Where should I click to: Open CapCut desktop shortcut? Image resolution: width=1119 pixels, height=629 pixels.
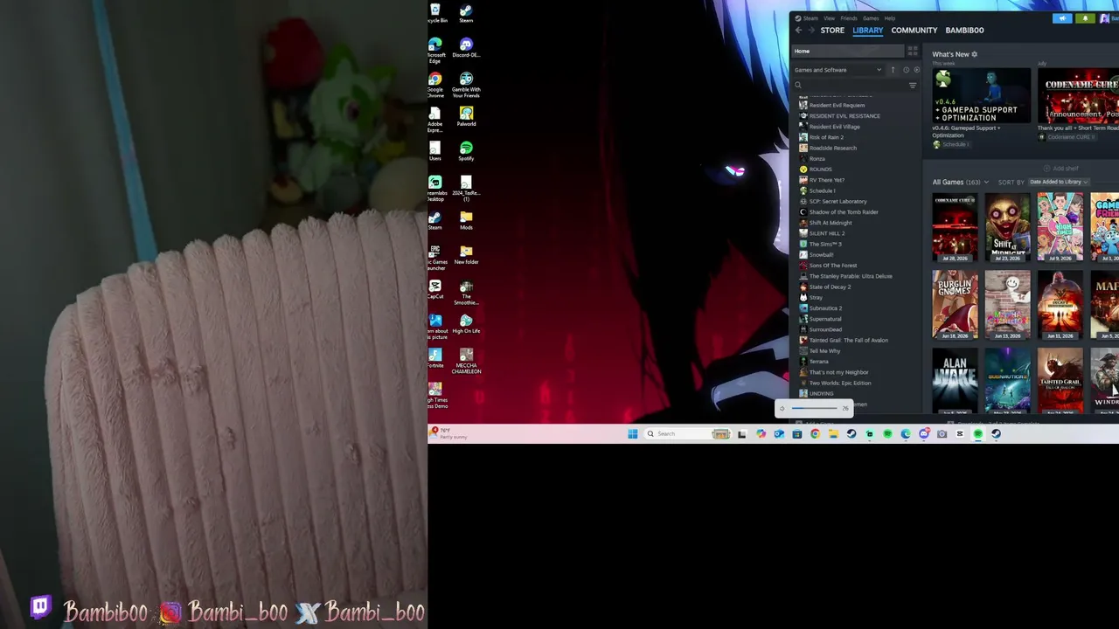point(435,289)
